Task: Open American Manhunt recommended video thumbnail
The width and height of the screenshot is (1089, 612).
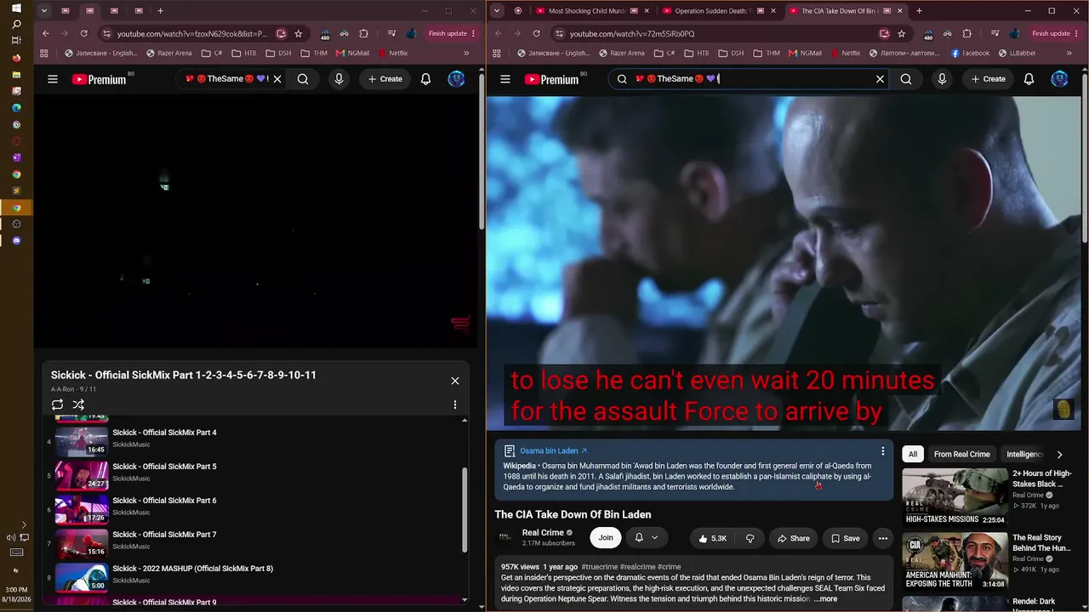Action: (x=955, y=562)
